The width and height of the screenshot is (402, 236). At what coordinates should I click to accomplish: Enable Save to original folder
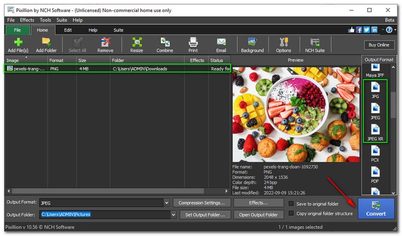292,204
